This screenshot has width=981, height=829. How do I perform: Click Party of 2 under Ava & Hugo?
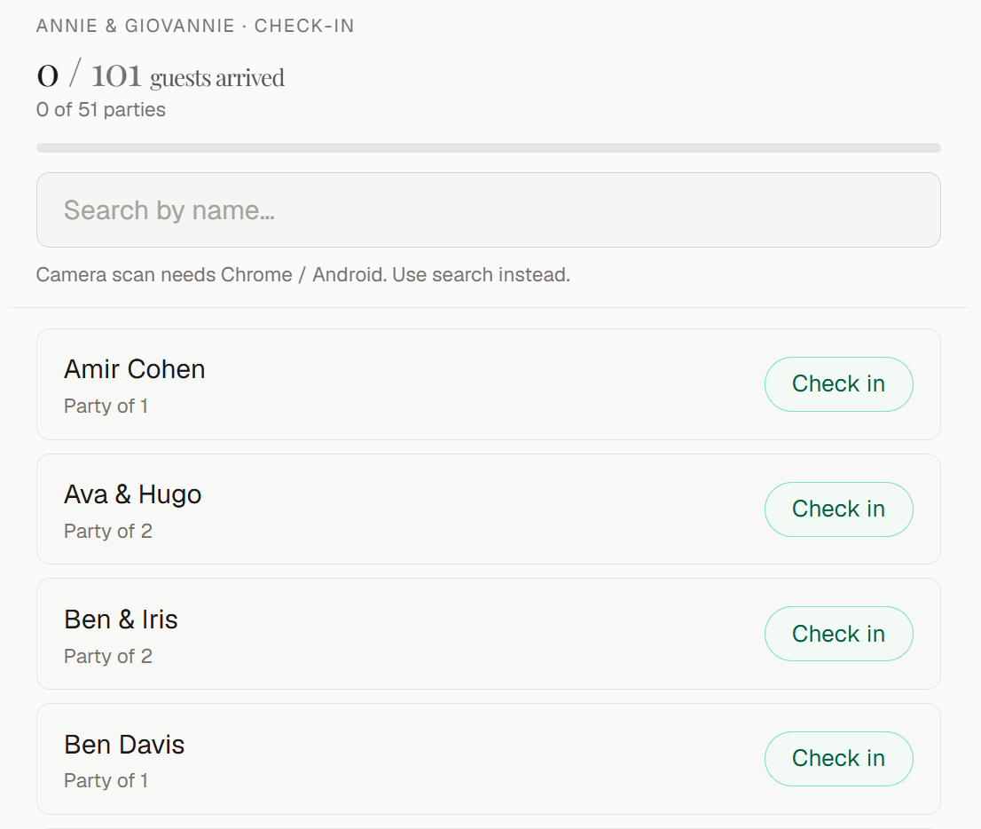pyautogui.click(x=108, y=531)
